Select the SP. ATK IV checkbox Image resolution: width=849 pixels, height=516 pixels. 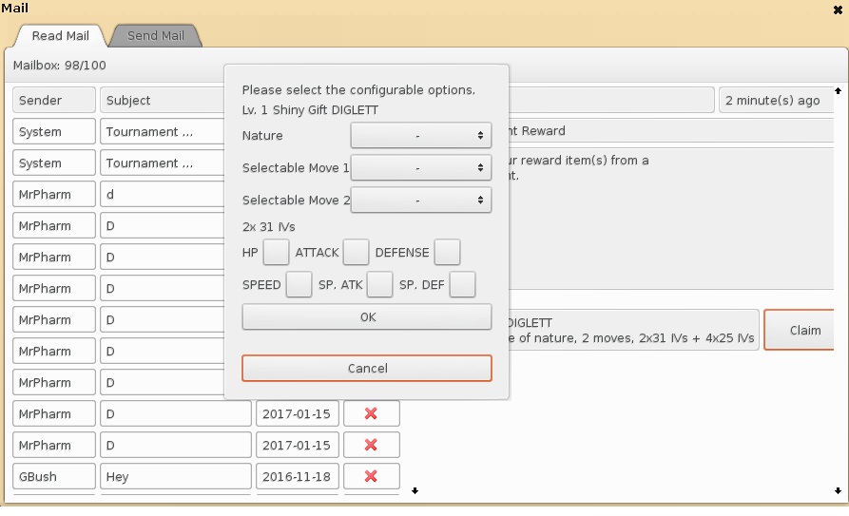[x=379, y=284]
